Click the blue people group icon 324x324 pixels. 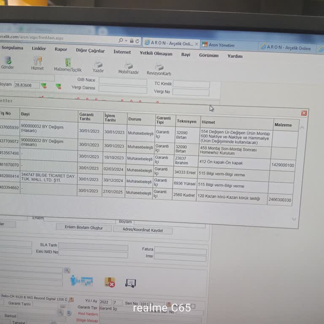[81, 281]
